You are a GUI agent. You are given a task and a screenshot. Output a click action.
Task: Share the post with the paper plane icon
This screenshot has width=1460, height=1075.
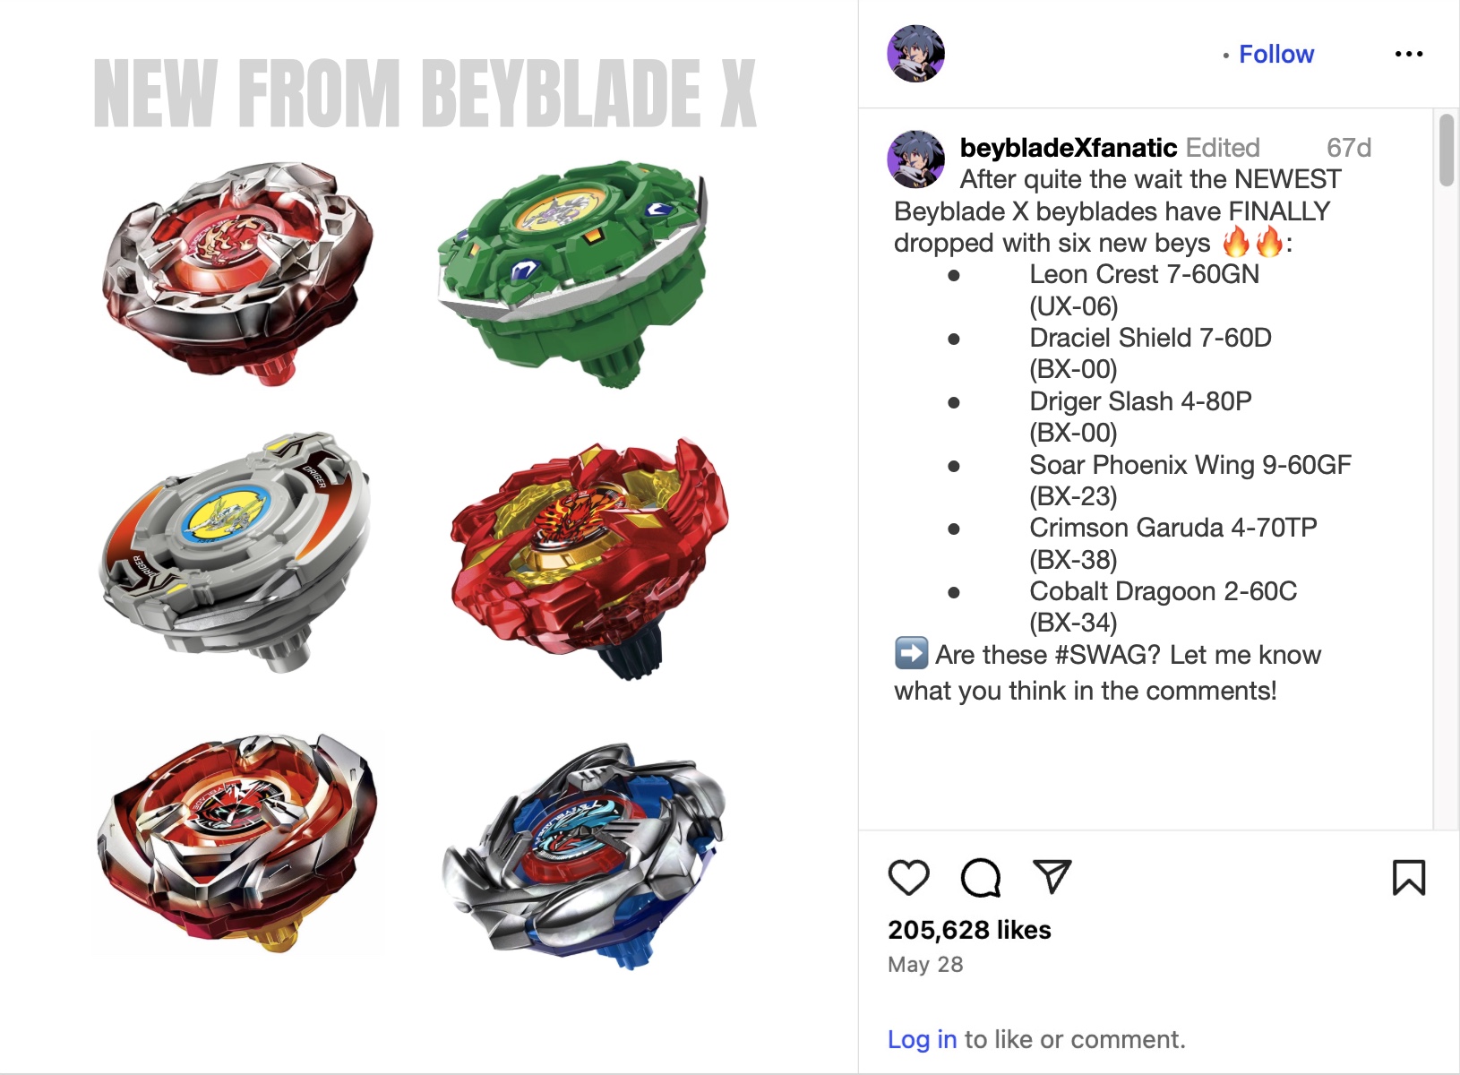1052,876
